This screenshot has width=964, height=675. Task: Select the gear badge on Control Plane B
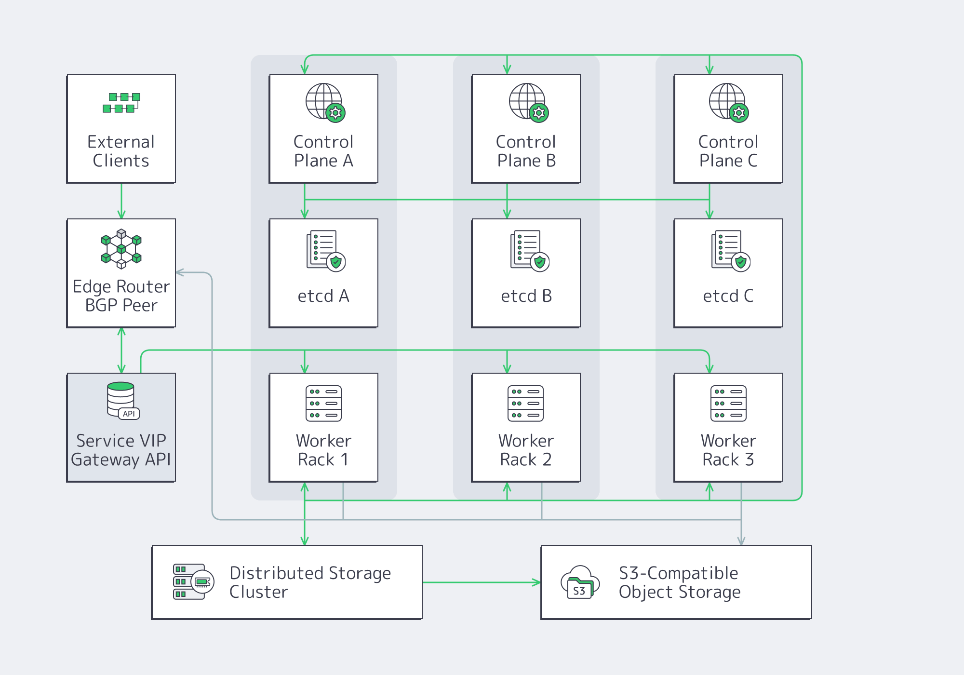(540, 112)
